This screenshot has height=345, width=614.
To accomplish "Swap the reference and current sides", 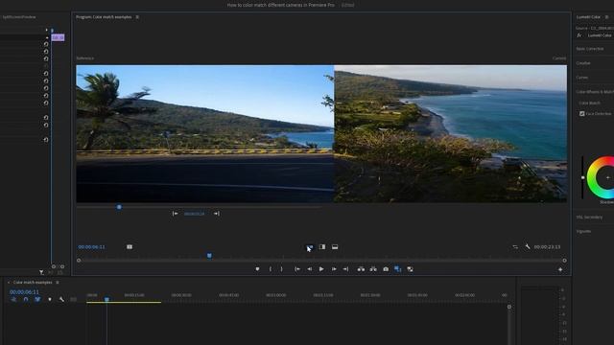I will pos(515,247).
